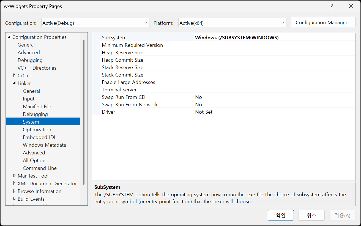Image resolution: width=361 pixels, height=226 pixels.
Task: Expand the Browse Information node arrow
Action: [14, 191]
